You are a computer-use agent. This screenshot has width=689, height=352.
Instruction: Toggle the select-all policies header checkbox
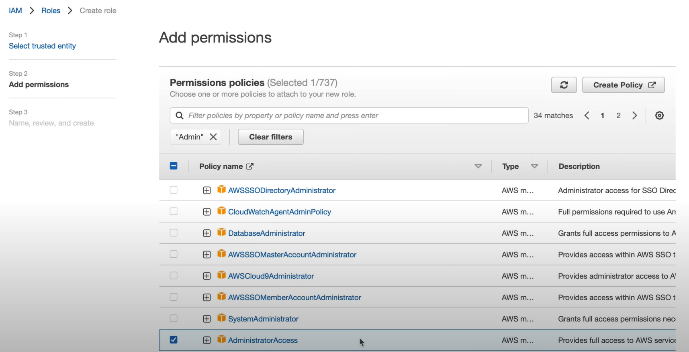coord(174,166)
